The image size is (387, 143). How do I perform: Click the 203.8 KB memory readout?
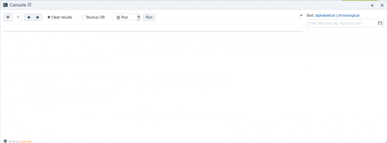[26, 141]
